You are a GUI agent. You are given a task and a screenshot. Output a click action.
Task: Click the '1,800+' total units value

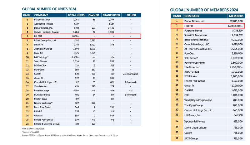click(x=75, y=36)
